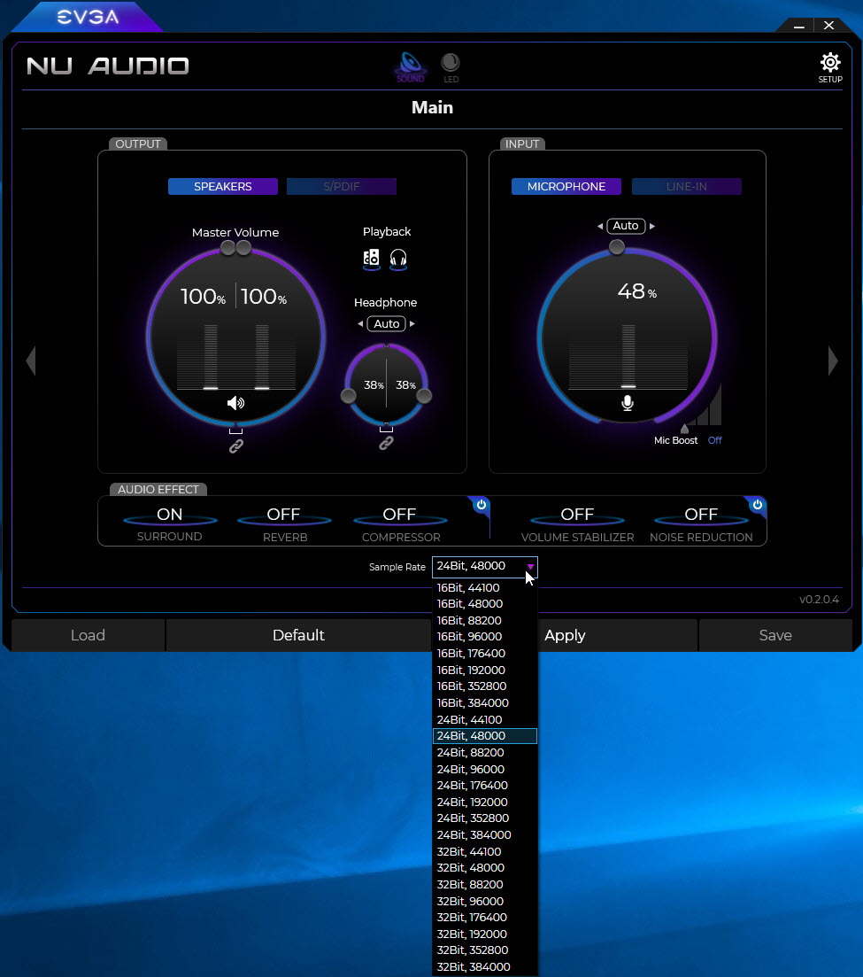
Task: Toggle input audio effects power icon
Action: coord(757,505)
